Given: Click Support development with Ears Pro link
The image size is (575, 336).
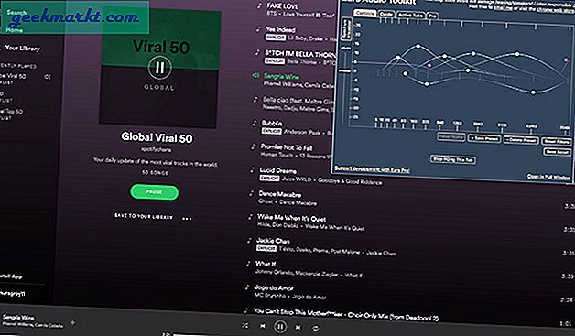Looking at the screenshot, I should click(373, 169).
